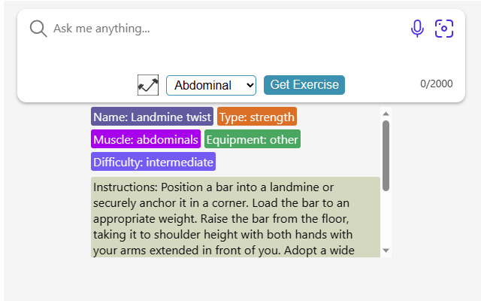Click the Instructions text block

point(235,217)
